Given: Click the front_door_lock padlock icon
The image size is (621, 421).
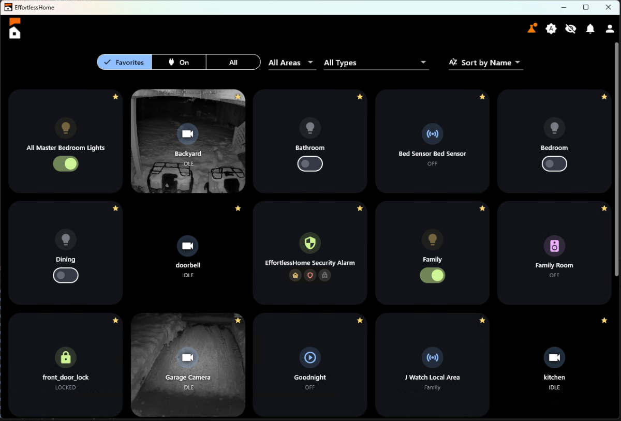Looking at the screenshot, I should pos(66,357).
